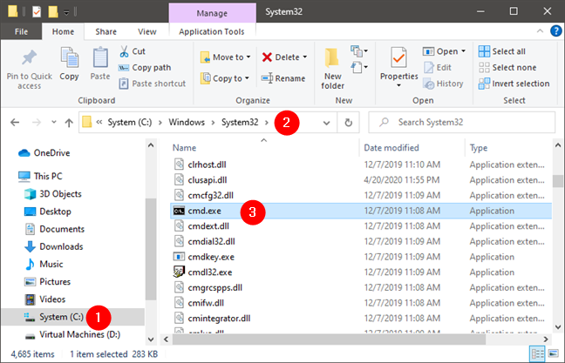Click Pin to Quick access icon
Screen dimensions: 565x363
[x=29, y=57]
